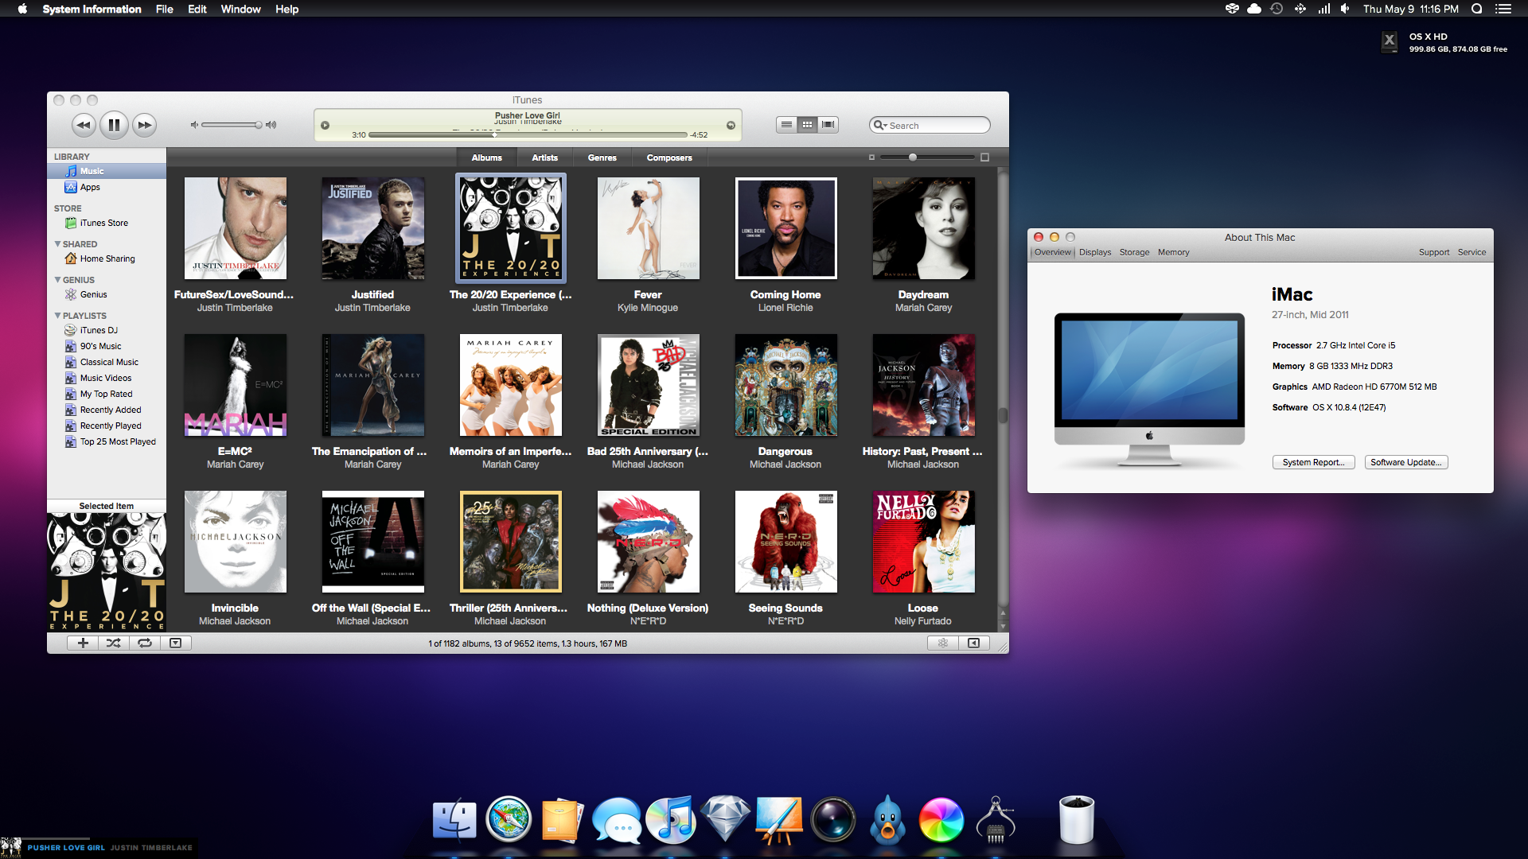This screenshot has width=1528, height=859.
Task: Collapse the SHARED sidebar section
Action: [x=57, y=244]
